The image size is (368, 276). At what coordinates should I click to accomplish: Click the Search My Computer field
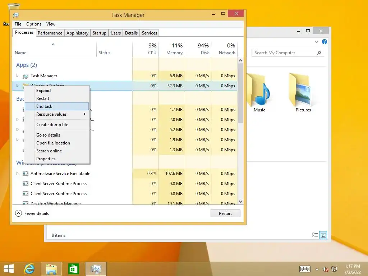(x=288, y=53)
